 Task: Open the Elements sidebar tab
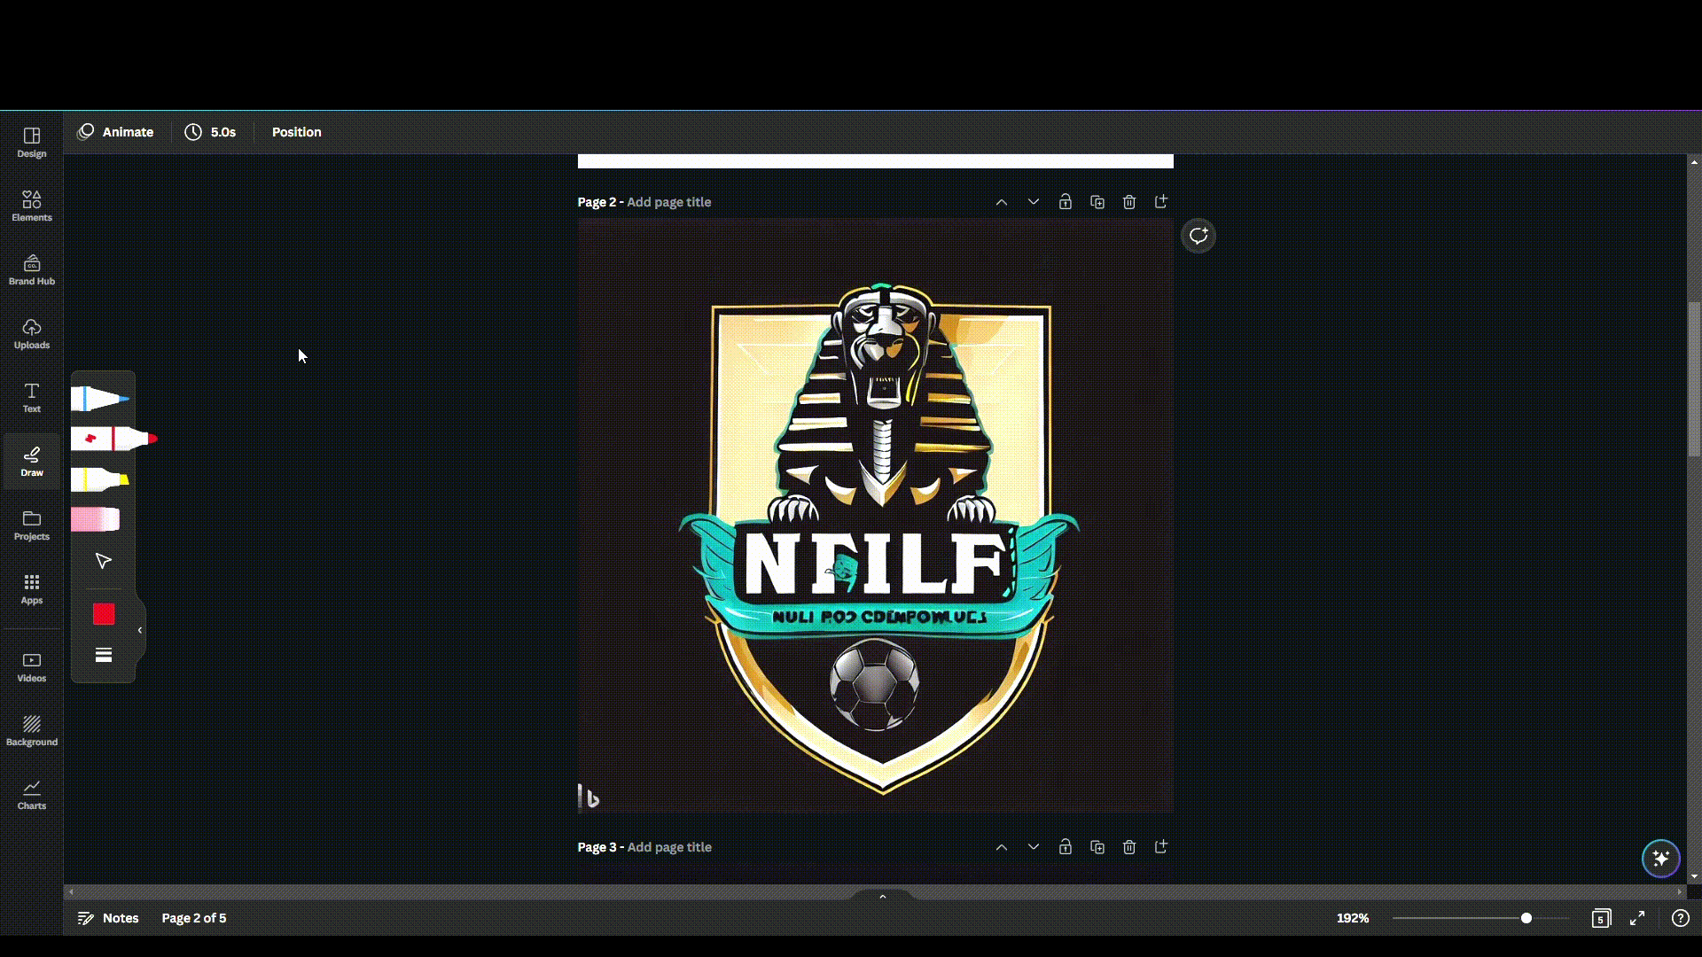coord(31,206)
